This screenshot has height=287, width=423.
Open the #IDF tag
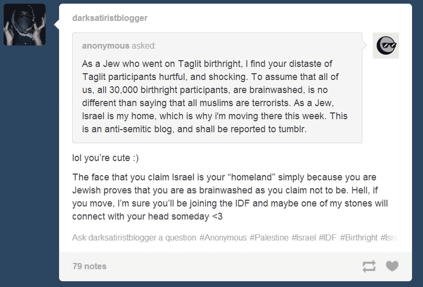[327, 238]
